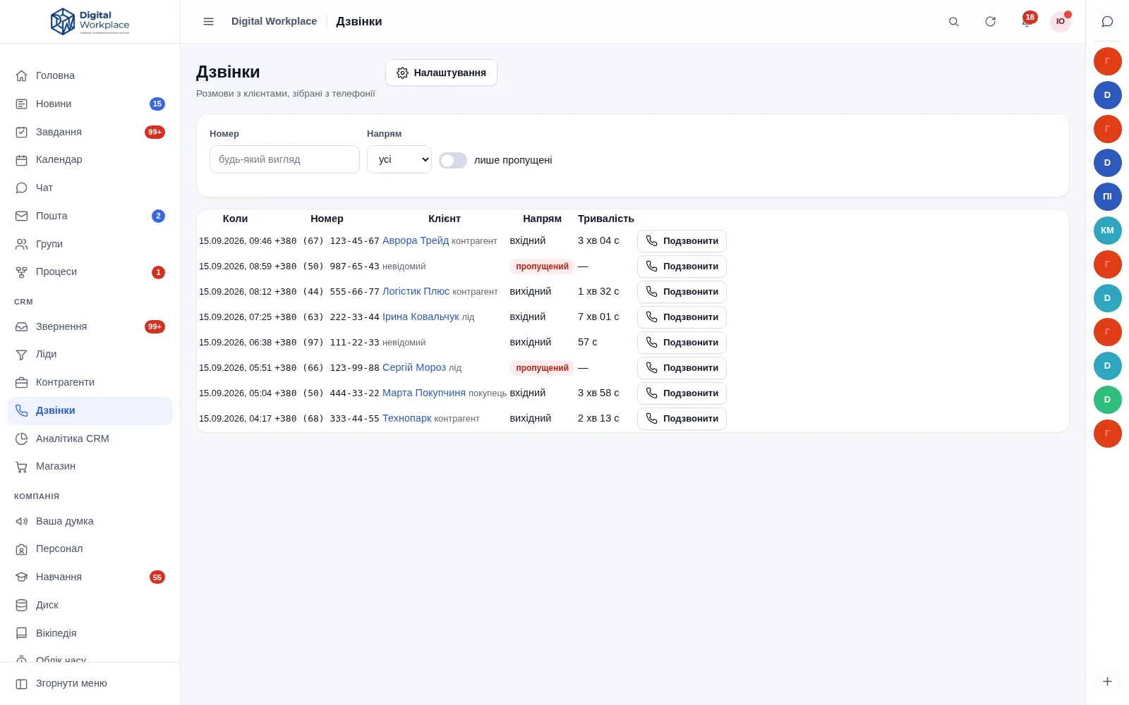This screenshot has height=705, width=1129.
Task: Toggle the hamburger menu icon
Action: [x=208, y=22]
